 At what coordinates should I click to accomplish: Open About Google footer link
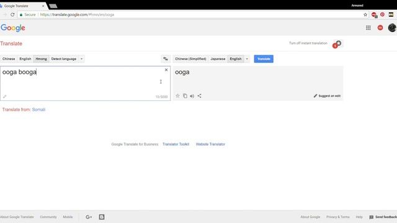click(x=310, y=217)
